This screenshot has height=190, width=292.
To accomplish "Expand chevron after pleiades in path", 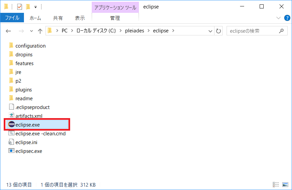I will click(149, 31).
